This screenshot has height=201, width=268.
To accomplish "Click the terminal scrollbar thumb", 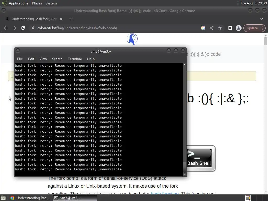I will tap(185, 167).
